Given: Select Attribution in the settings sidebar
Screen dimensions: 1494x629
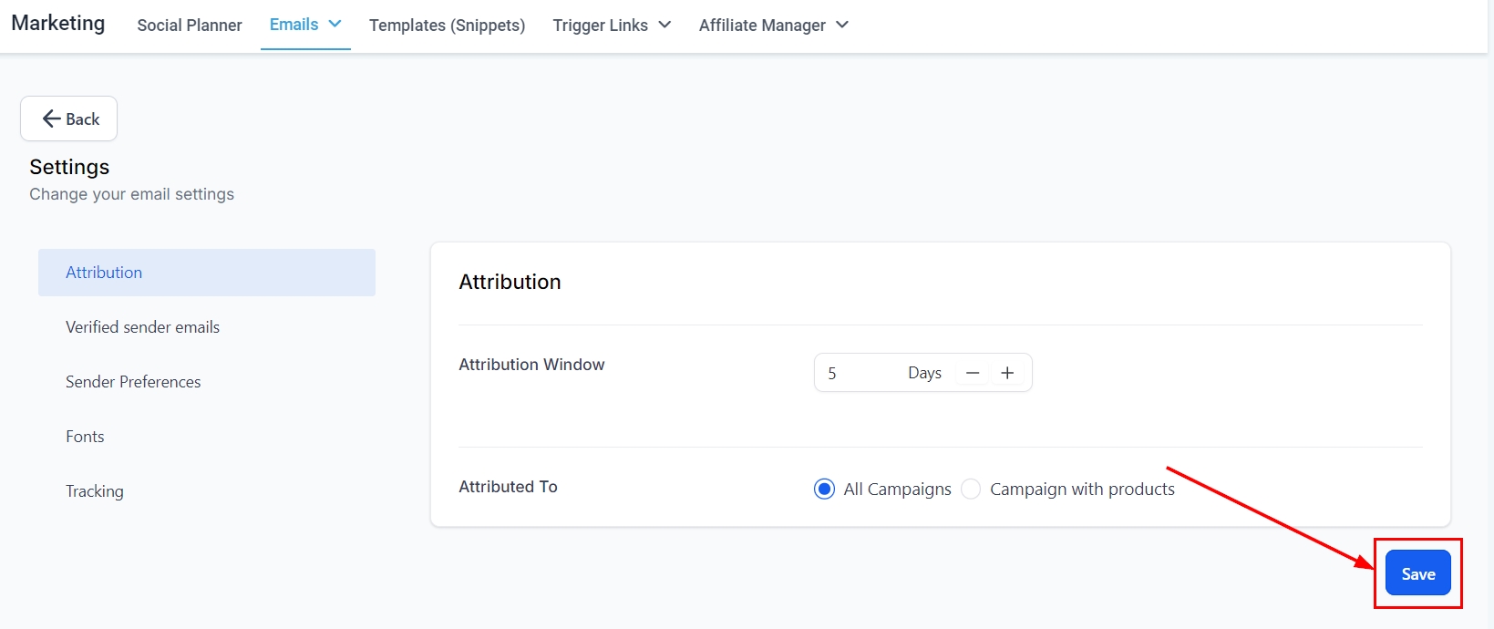Looking at the screenshot, I should (x=104, y=273).
